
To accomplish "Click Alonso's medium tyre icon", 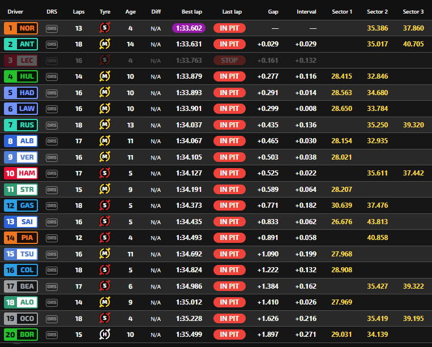I will pos(105,302).
